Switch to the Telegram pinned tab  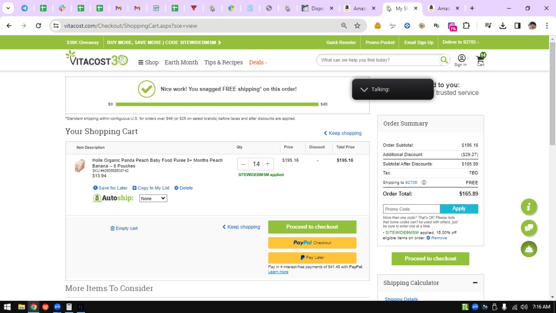24,8
